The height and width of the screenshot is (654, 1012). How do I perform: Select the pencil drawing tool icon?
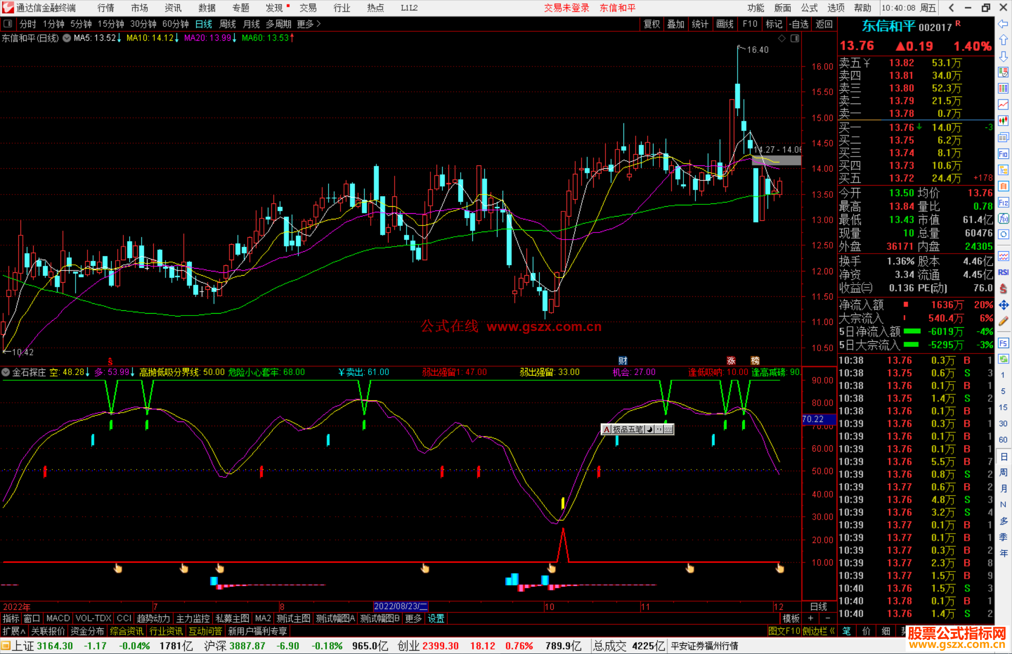(1003, 321)
